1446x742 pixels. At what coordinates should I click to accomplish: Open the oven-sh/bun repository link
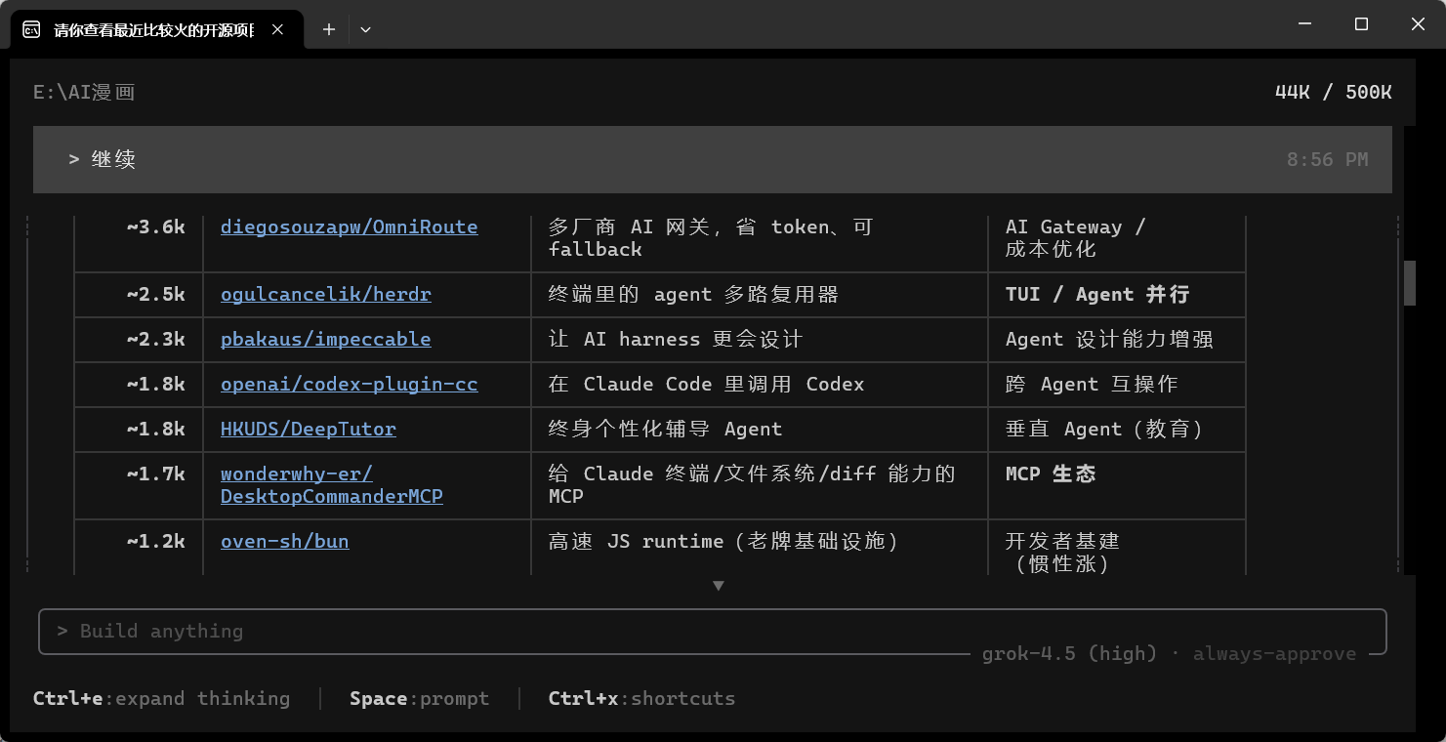(x=285, y=542)
